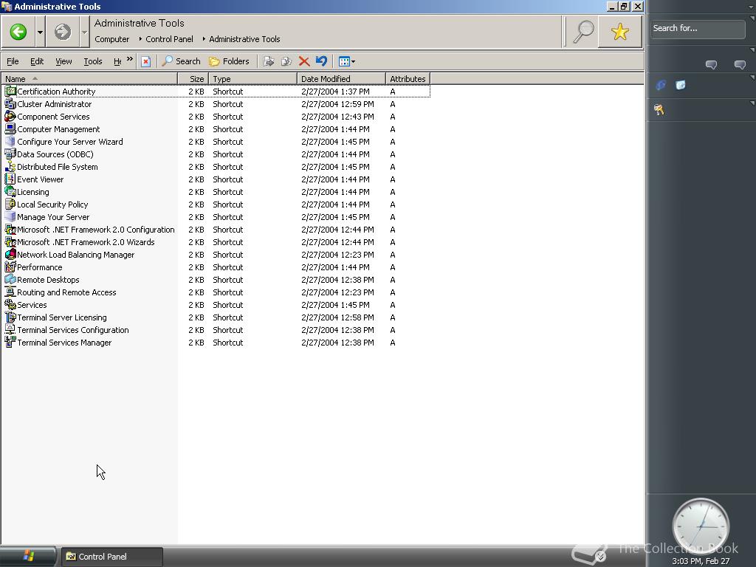Select the Cluster Administrator shortcut
This screenshot has height=567, width=756.
tap(54, 104)
